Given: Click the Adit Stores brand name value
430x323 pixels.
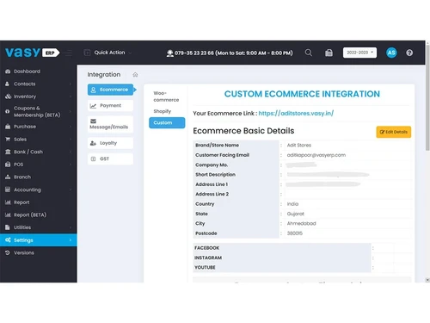Looking at the screenshot, I should click(x=299, y=145).
